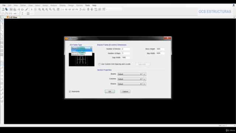This screenshot has width=236, height=133.
Task: Click the New Model toolbar icon
Action: point(3,9)
